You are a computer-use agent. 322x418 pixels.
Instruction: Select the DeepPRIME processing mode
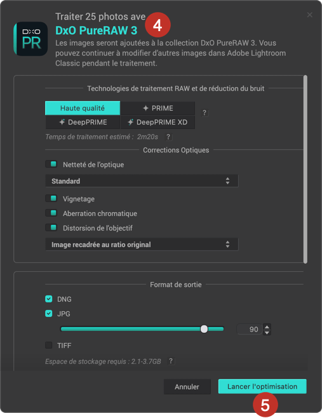pyautogui.click(x=83, y=122)
